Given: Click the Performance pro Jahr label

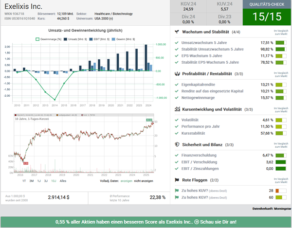Looking at the screenshot, I should (201, 126).
